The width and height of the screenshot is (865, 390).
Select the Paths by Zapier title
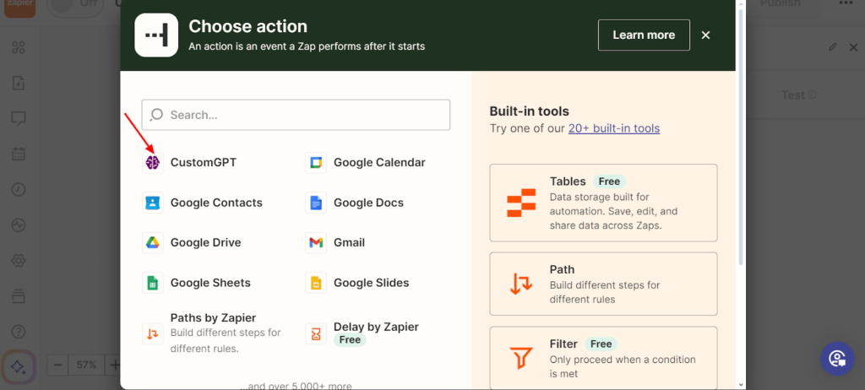(213, 317)
